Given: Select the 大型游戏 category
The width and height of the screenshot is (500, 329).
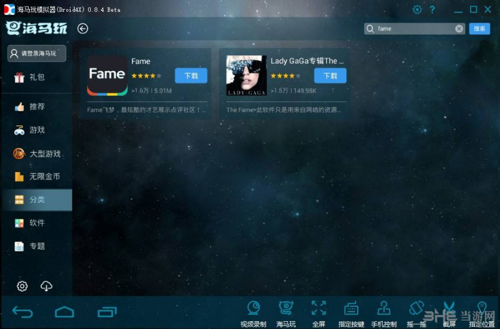Looking at the screenshot, I should click(x=36, y=153).
